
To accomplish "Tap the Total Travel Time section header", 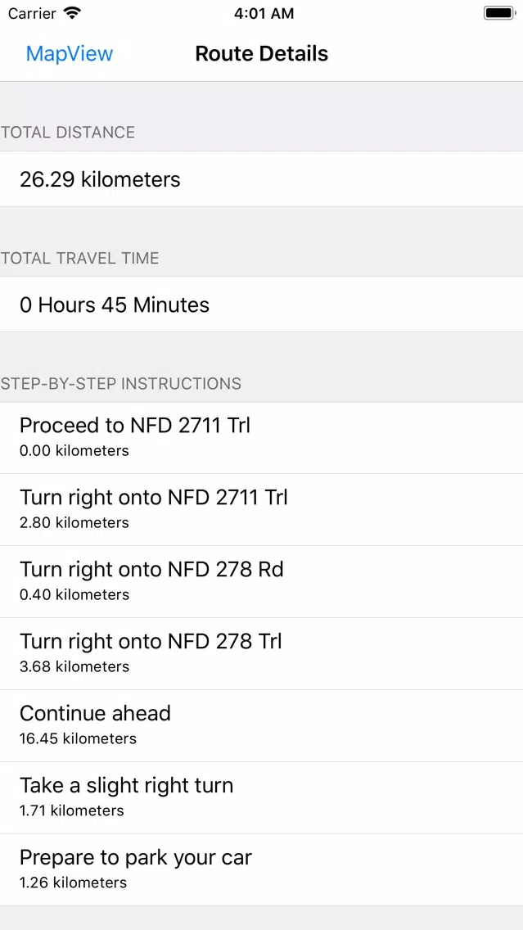I will (x=79, y=258).
